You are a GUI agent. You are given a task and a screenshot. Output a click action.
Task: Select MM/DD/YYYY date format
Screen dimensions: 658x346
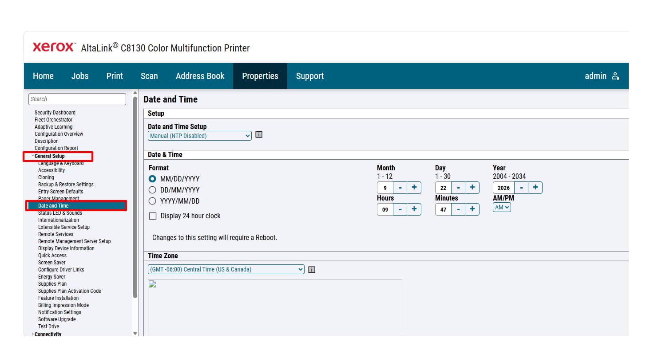(x=152, y=179)
